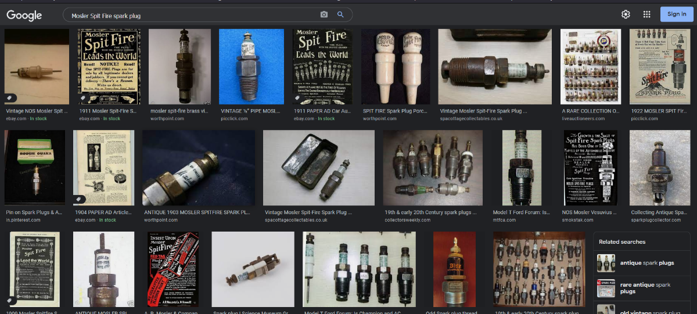
Task: Click the Google logo
Action: [24, 15]
